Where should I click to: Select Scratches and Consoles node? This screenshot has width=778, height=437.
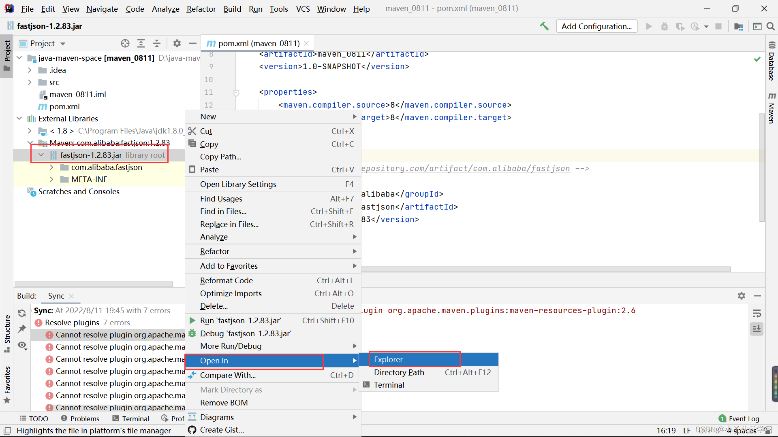point(79,191)
